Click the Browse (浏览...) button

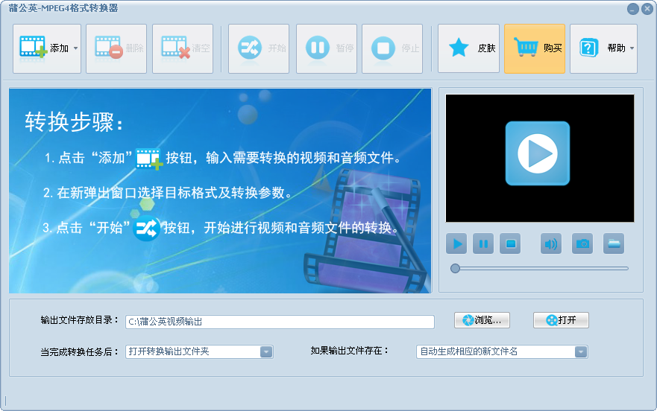tap(482, 320)
